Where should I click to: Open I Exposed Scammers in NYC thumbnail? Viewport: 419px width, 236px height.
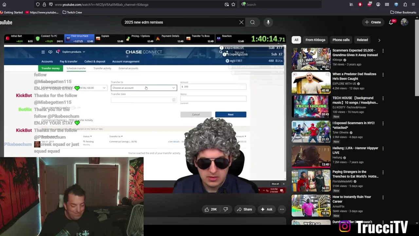(311, 131)
